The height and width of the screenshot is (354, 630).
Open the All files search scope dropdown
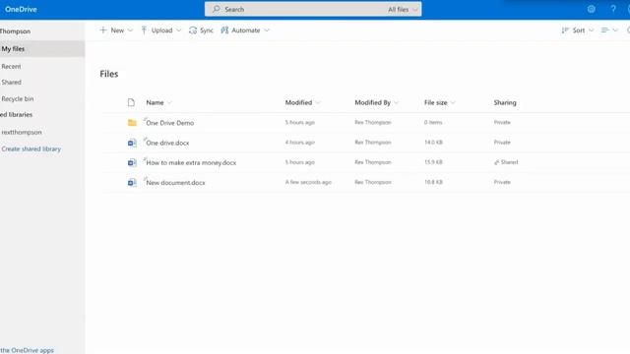coord(403,9)
